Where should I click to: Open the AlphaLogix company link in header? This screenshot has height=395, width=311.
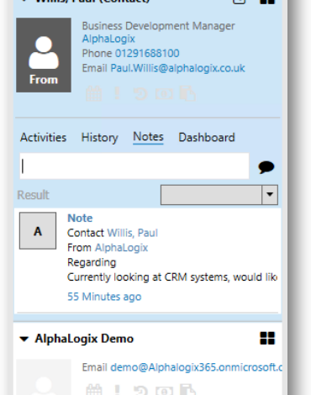(108, 39)
